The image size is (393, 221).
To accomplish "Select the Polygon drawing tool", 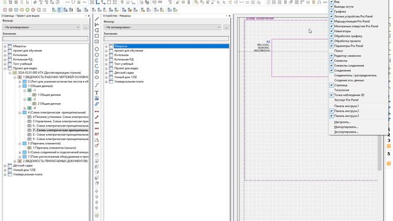I will 97,30.
